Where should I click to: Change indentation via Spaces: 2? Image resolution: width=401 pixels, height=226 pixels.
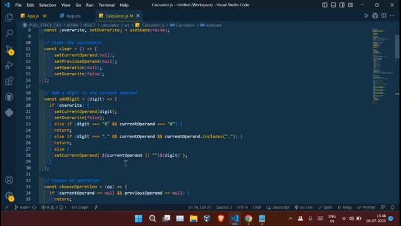point(224,207)
